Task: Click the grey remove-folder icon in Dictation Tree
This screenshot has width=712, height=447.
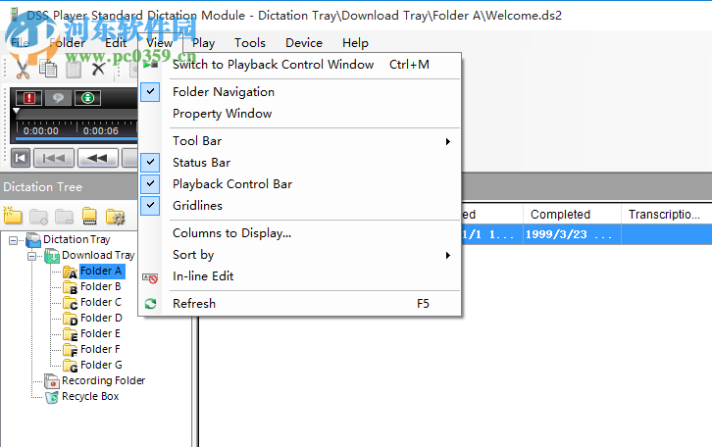Action: pos(64,217)
